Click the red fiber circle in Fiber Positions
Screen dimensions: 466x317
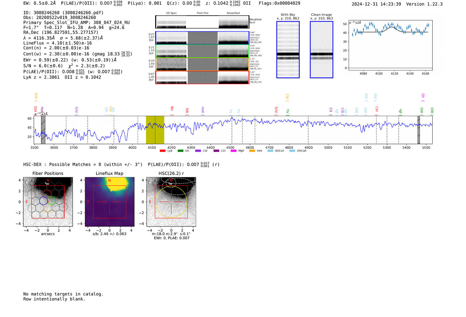(x=47, y=194)
